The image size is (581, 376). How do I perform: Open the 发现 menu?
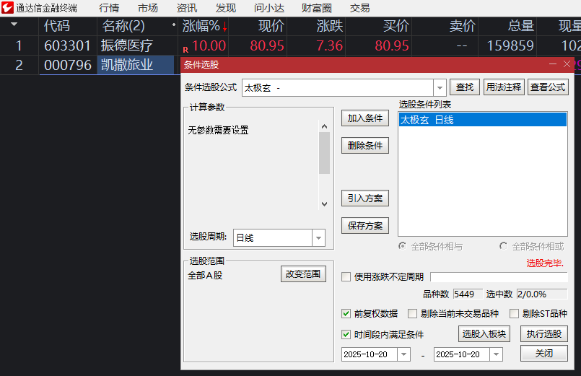click(226, 8)
